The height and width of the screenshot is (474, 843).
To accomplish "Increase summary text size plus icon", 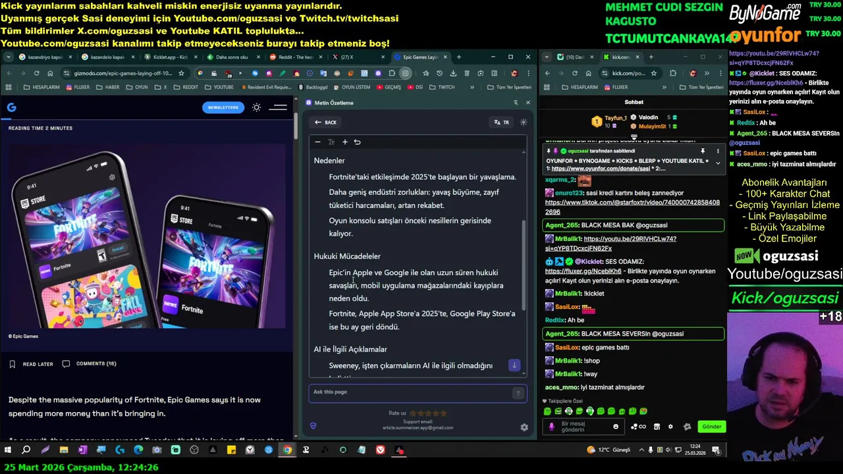I will (x=344, y=142).
